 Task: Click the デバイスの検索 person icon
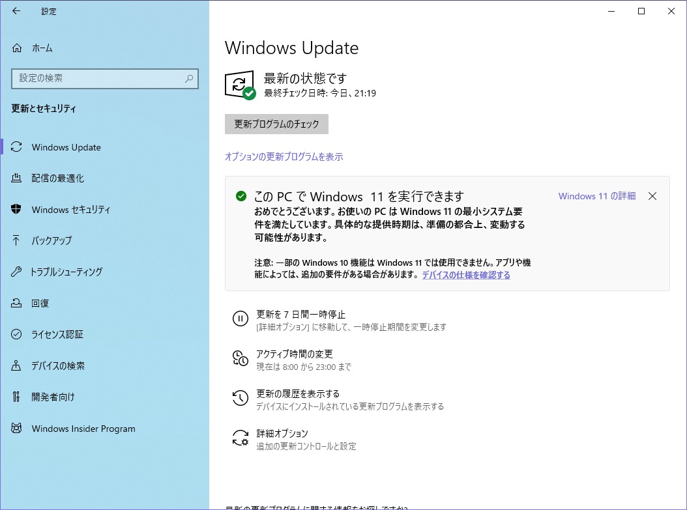point(16,365)
